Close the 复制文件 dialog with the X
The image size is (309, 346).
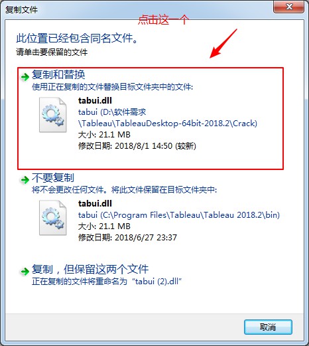288,7
